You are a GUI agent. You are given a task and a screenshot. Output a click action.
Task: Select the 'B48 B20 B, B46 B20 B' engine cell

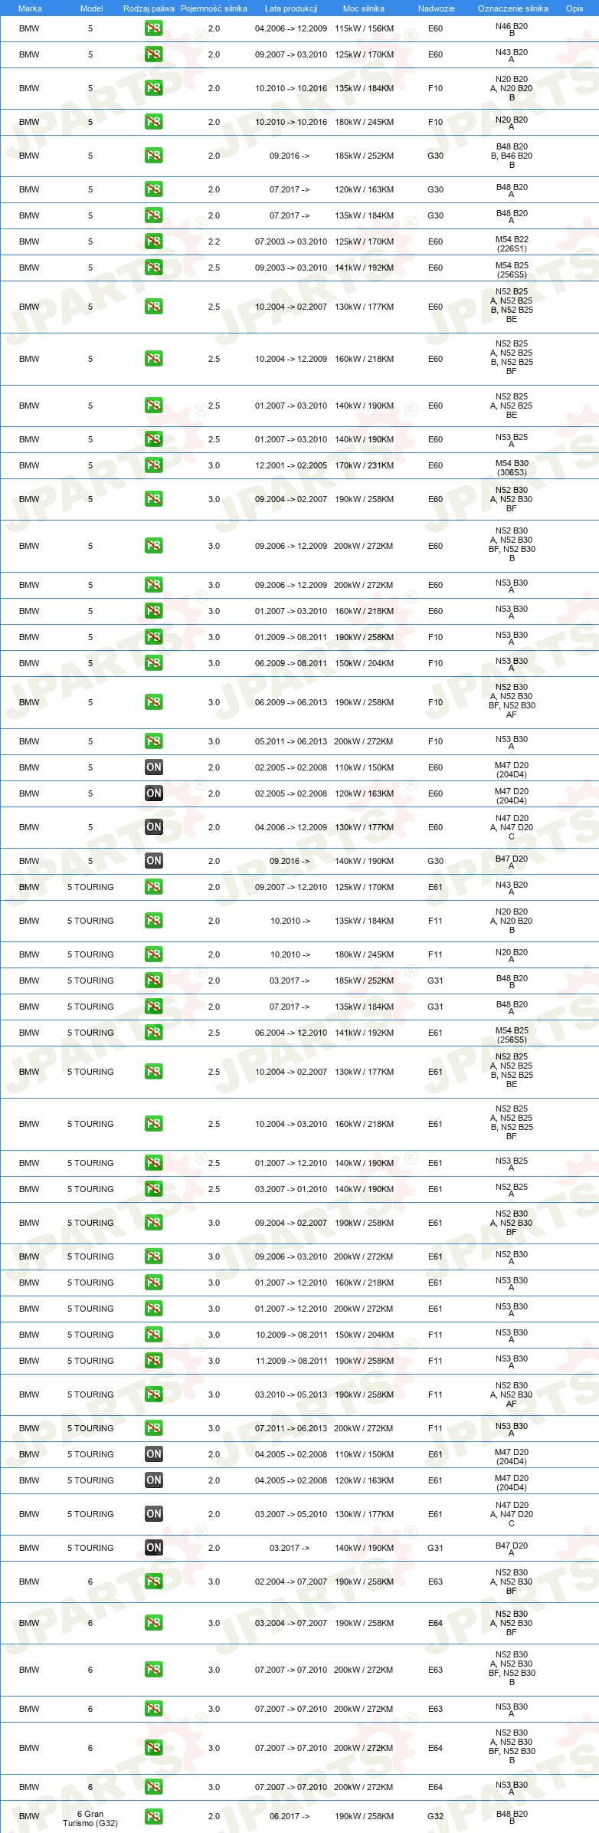[512, 156]
